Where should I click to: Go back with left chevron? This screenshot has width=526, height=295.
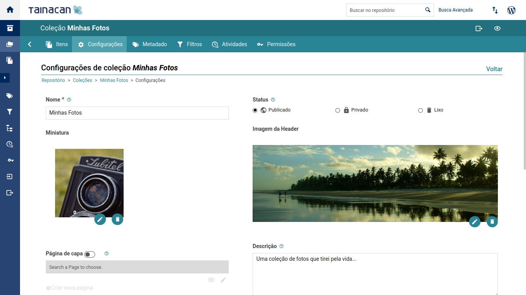click(30, 44)
